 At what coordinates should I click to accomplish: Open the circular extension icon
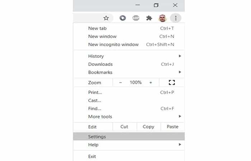[123, 18]
